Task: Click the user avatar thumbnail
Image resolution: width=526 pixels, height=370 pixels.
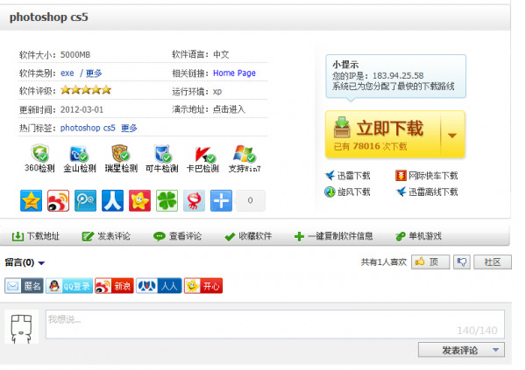Action: (21, 327)
